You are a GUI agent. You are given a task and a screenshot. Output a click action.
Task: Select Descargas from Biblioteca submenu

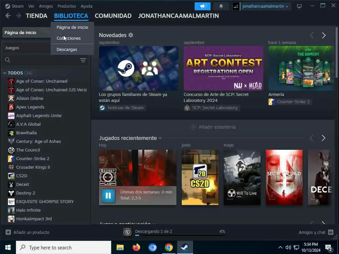[72, 50]
